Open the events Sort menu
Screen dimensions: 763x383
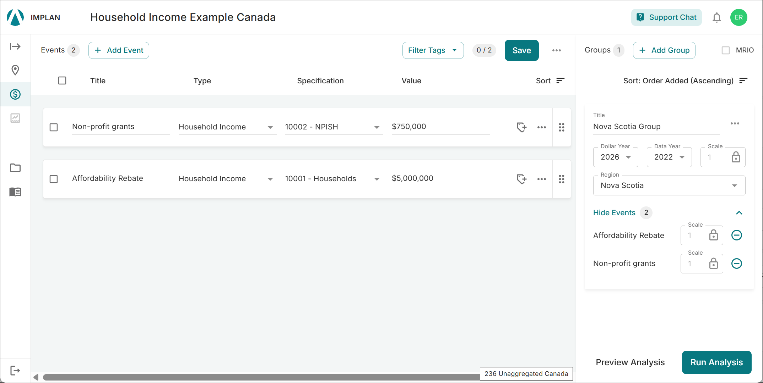[x=550, y=81]
